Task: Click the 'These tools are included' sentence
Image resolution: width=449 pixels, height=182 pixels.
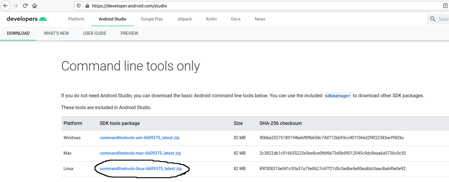Action: click(x=106, y=108)
